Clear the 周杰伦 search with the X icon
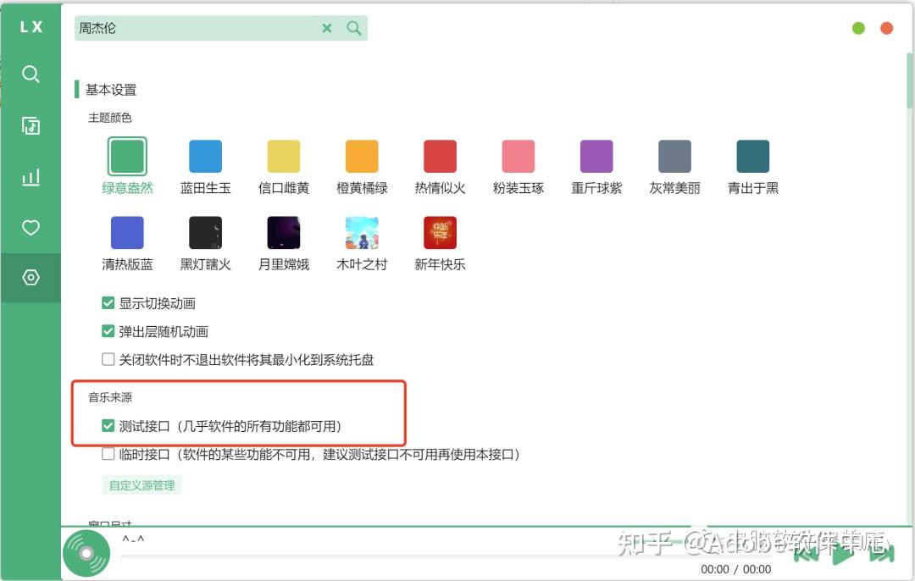The image size is (915, 581). pos(327,28)
